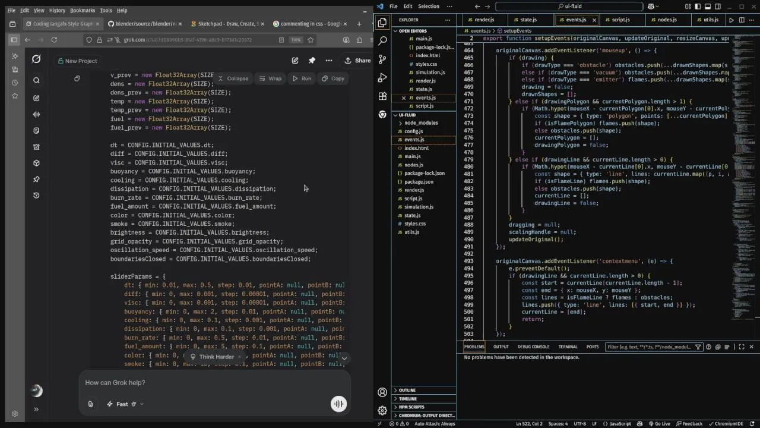Click Copy on the code block
The width and height of the screenshot is (760, 428).
(332, 78)
